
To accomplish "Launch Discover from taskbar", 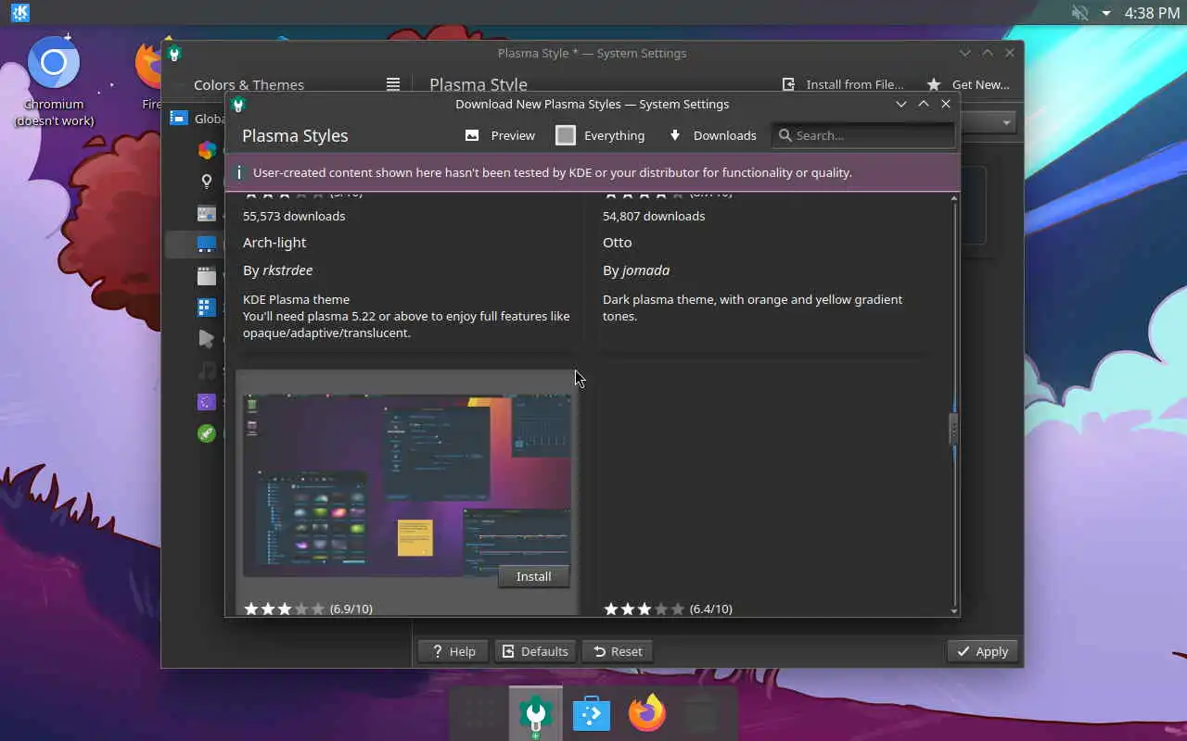I will (592, 713).
